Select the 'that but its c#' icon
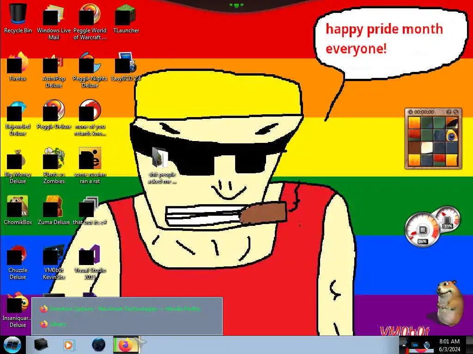473x354 pixels. [90, 210]
